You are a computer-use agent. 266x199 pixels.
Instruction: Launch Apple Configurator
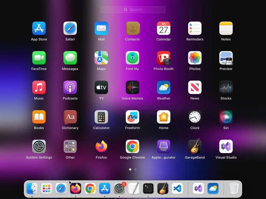(x=164, y=146)
